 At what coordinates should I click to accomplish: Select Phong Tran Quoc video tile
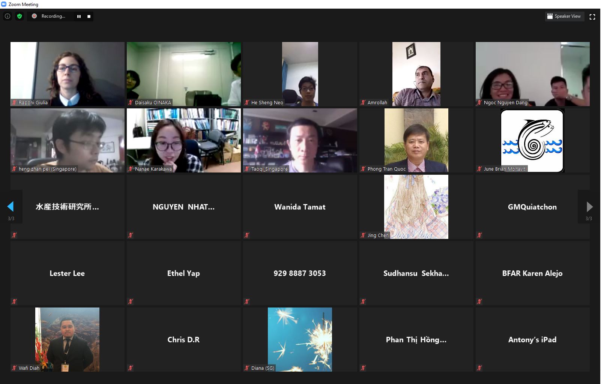tap(416, 140)
